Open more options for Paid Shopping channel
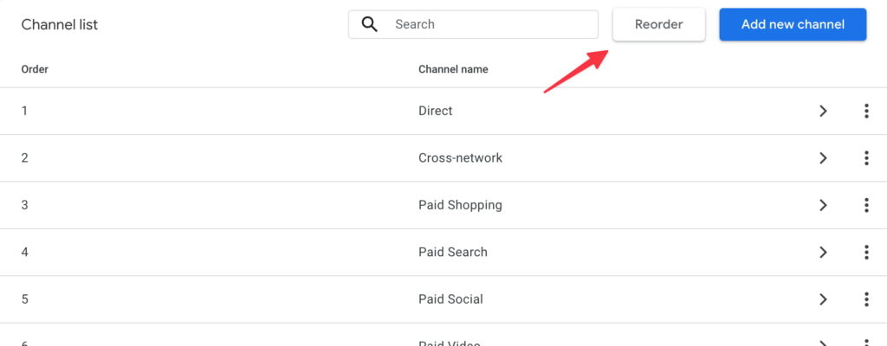Image resolution: width=887 pixels, height=346 pixels. pyautogui.click(x=866, y=205)
